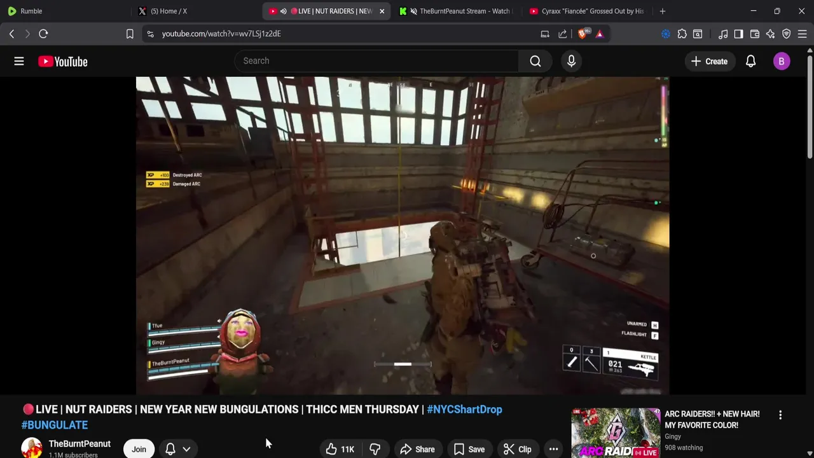
Task: Open the account avatar menu "B"
Action: point(782,61)
